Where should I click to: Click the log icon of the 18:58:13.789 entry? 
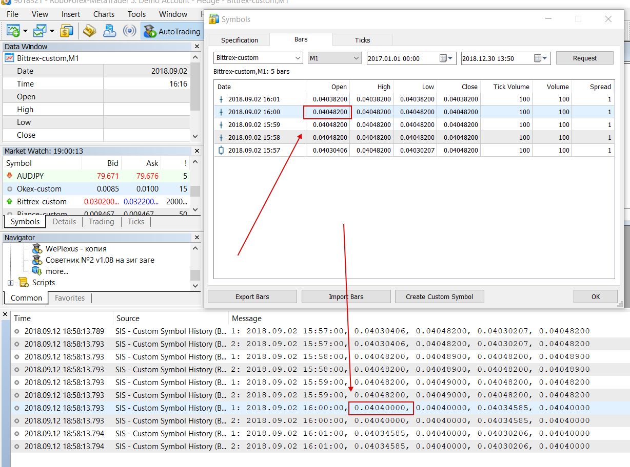point(17,331)
